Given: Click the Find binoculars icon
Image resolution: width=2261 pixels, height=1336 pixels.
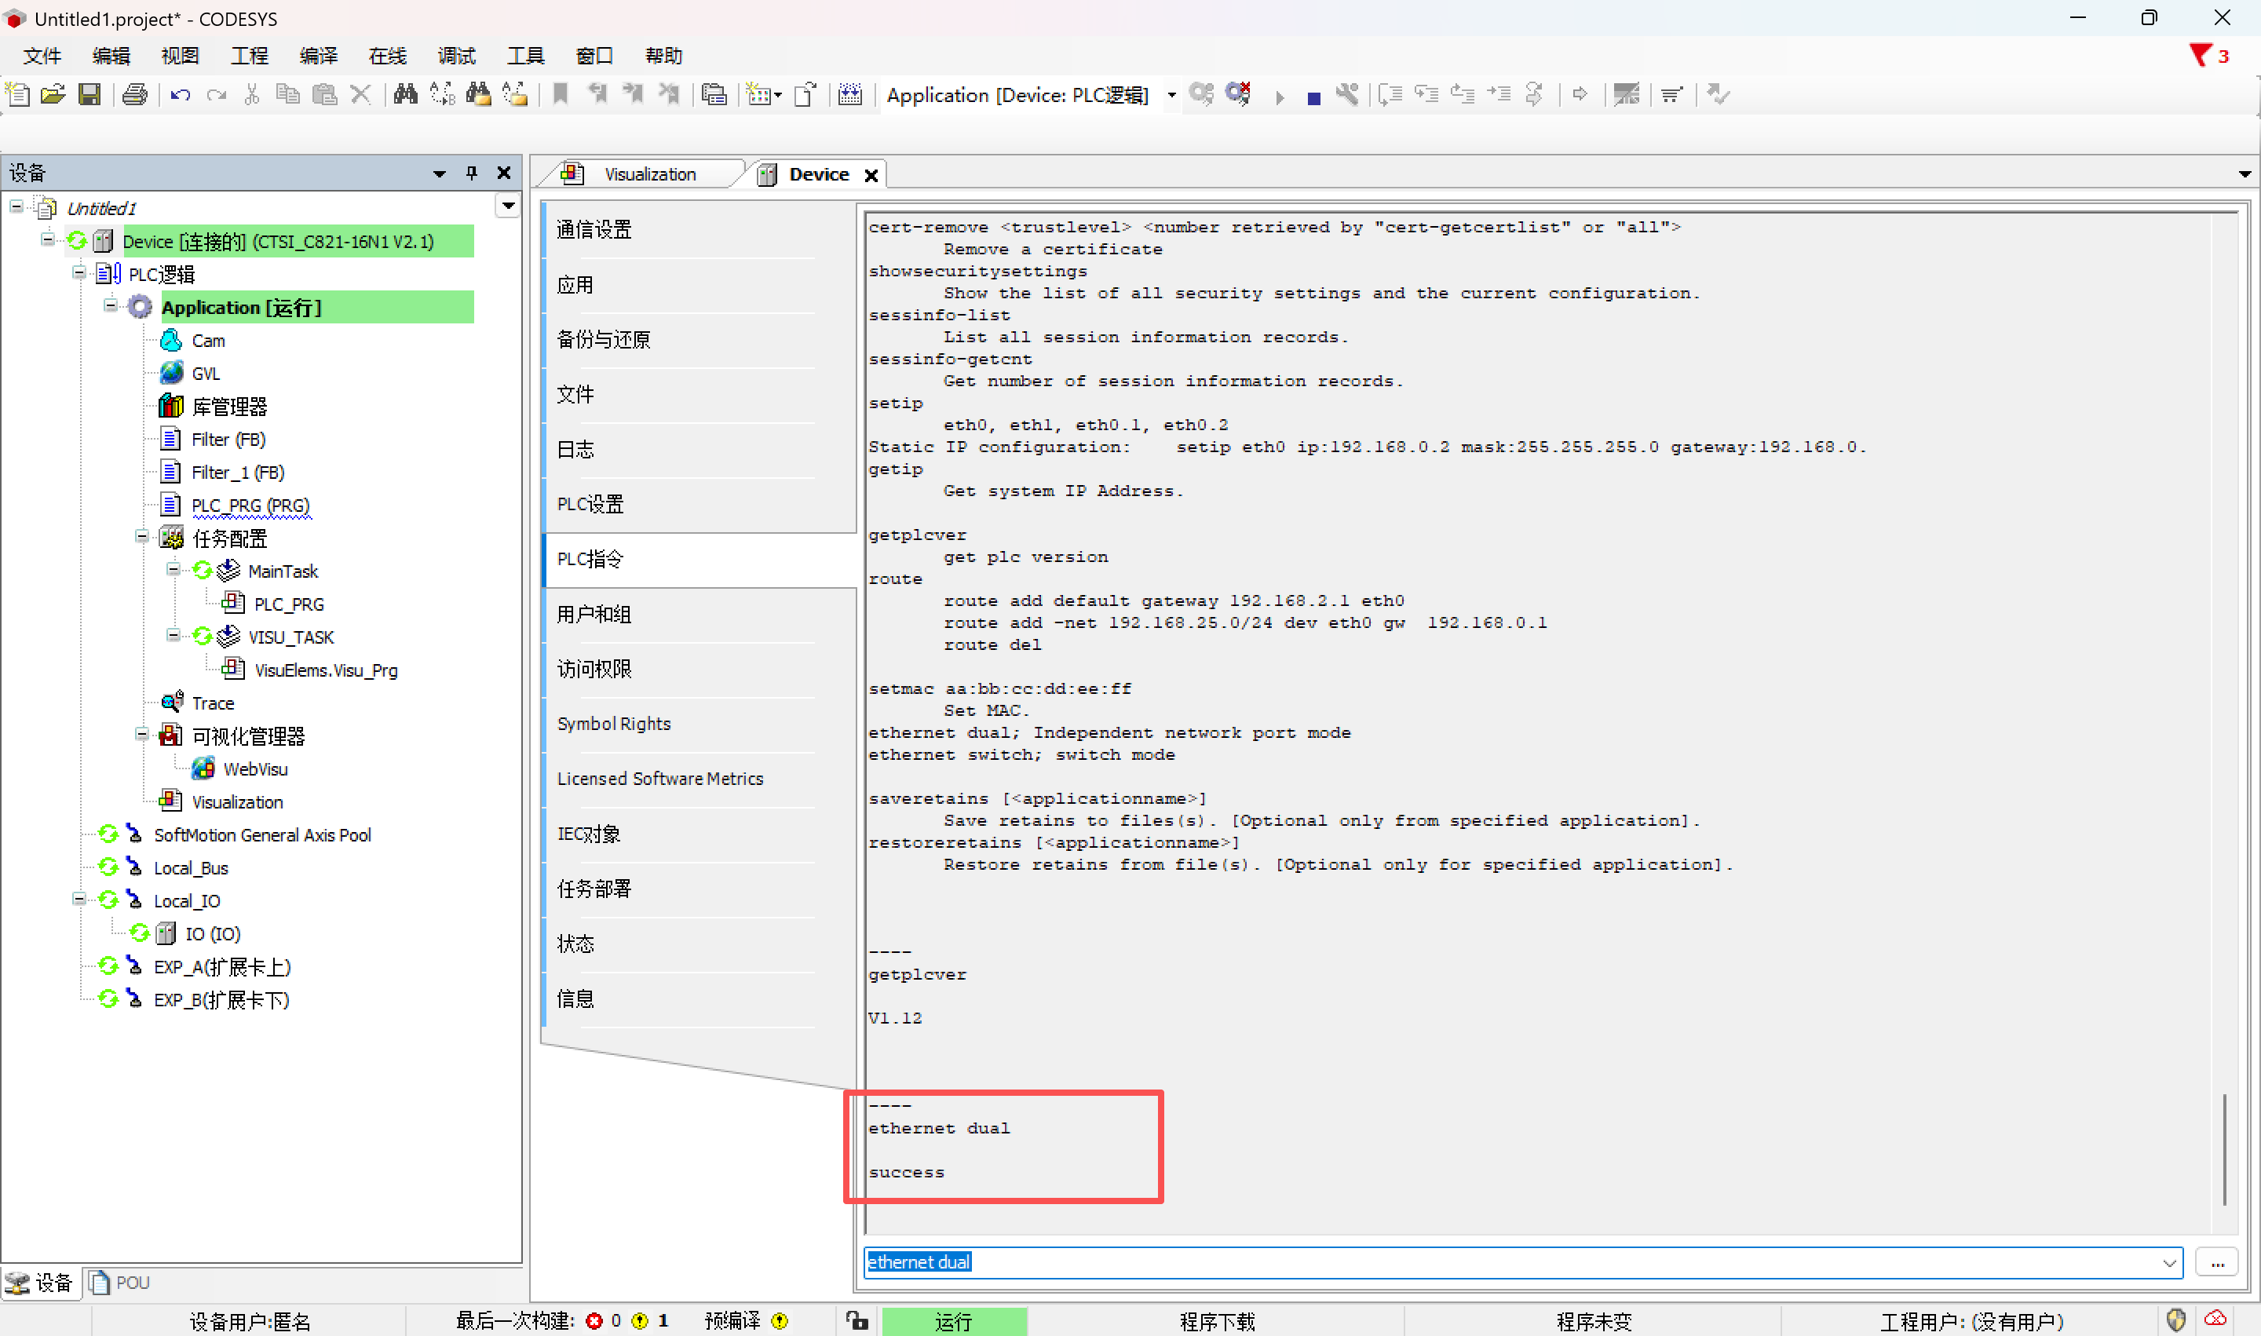Looking at the screenshot, I should click(x=405, y=94).
